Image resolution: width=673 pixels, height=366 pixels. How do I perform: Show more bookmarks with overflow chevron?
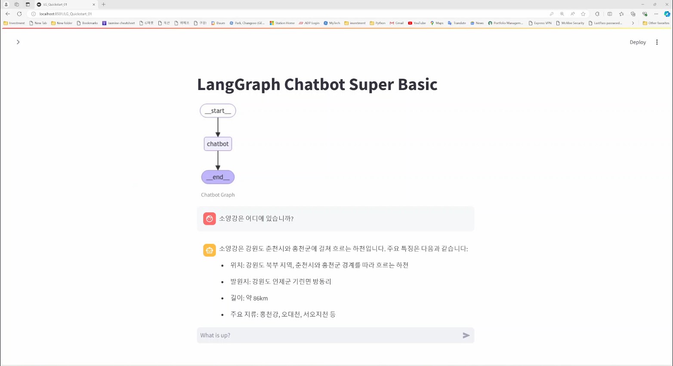(x=633, y=23)
